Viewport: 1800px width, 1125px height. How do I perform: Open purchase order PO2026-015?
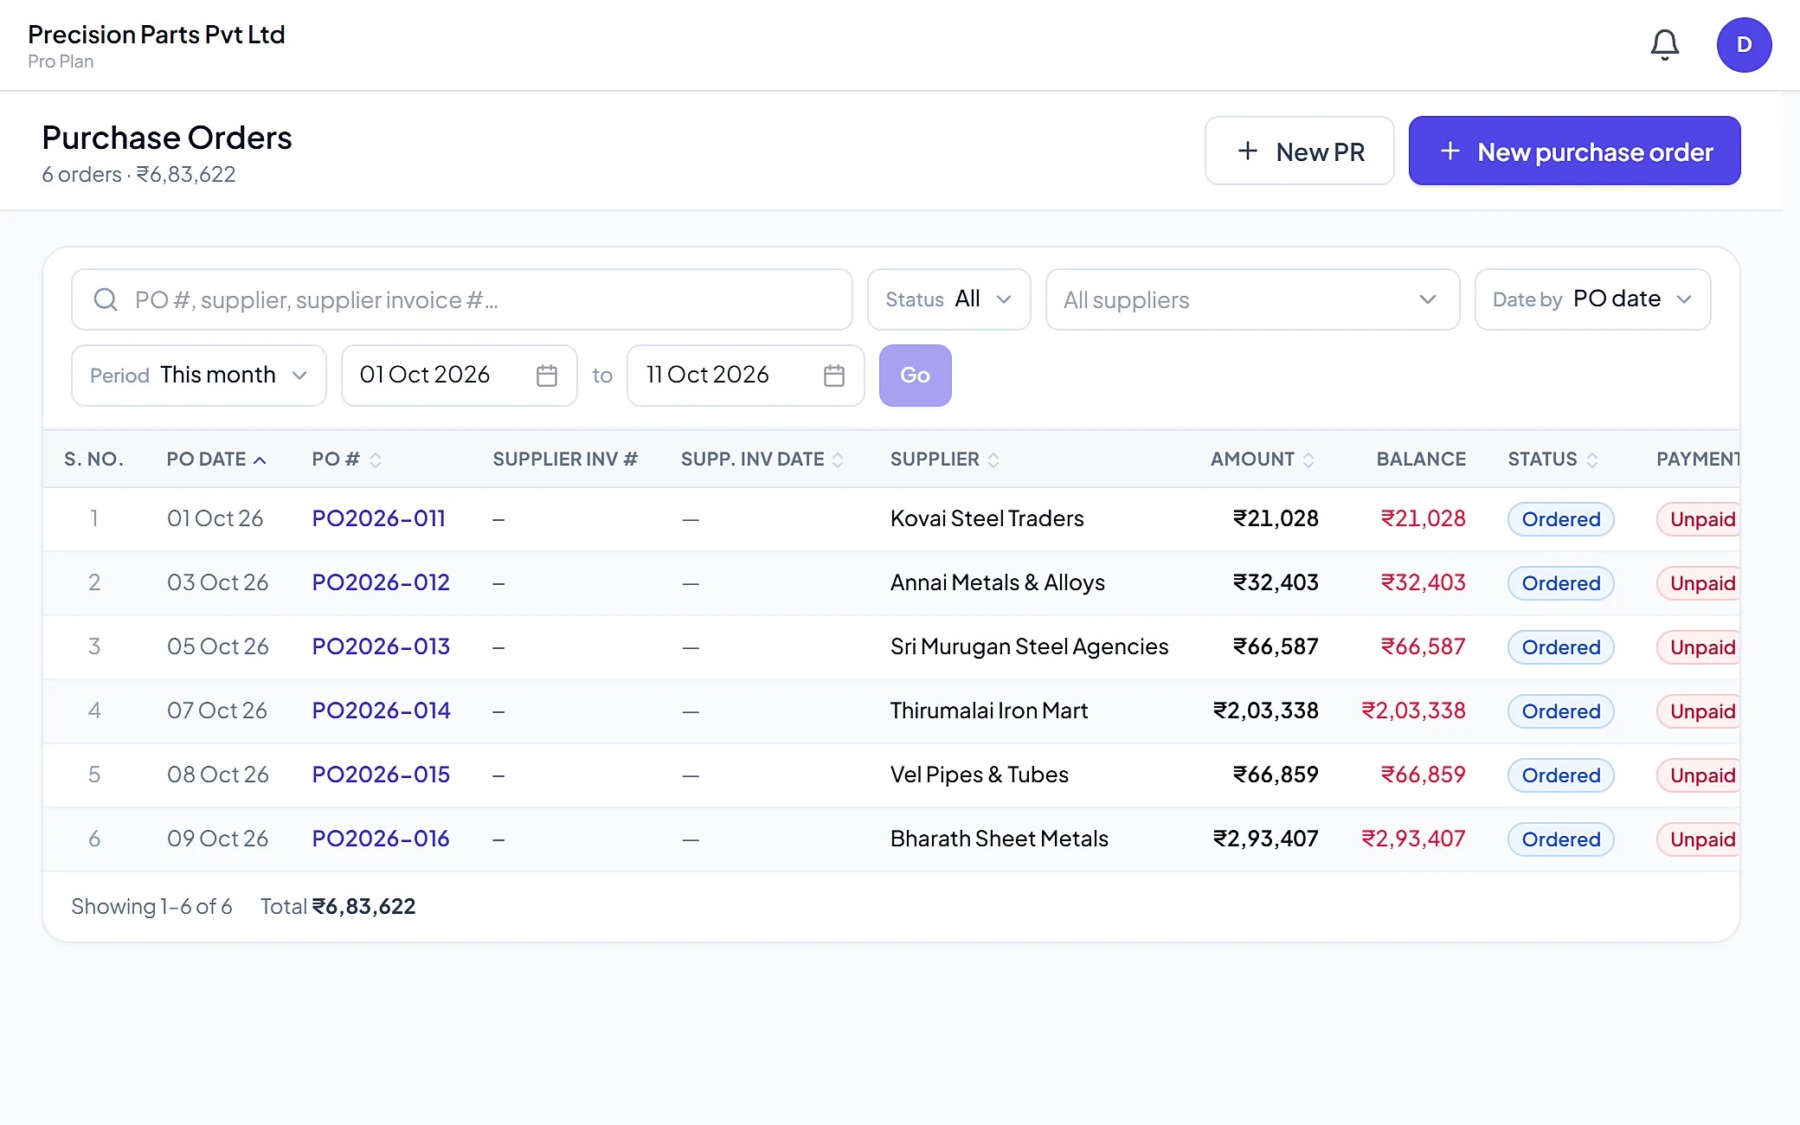click(381, 775)
